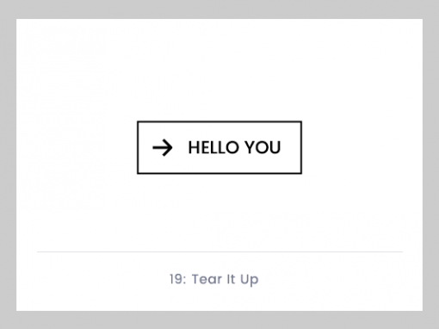Click the white card area above the button

(219, 70)
